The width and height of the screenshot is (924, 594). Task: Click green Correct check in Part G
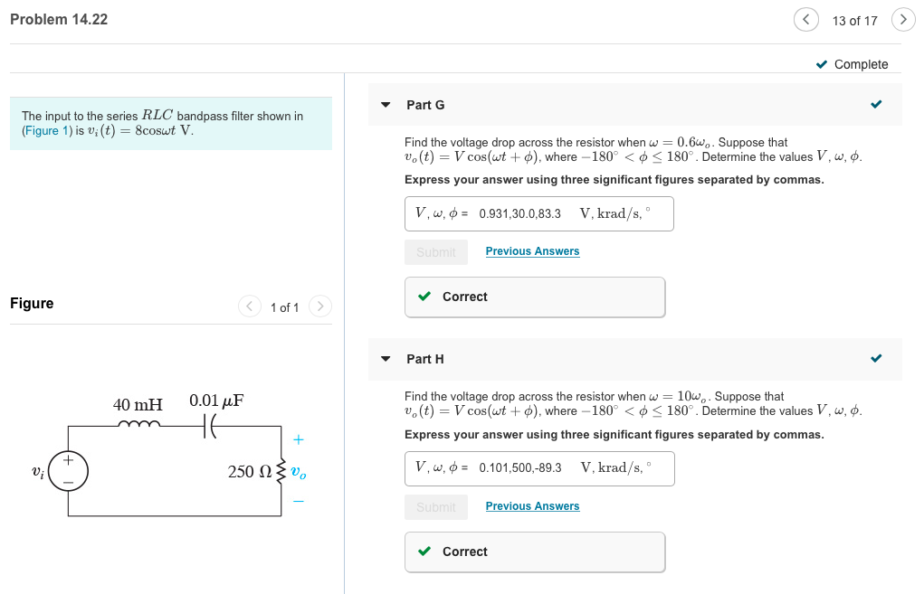[x=424, y=297]
